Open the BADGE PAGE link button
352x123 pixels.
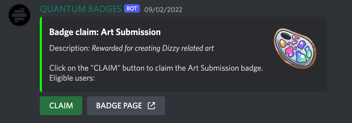126,106
